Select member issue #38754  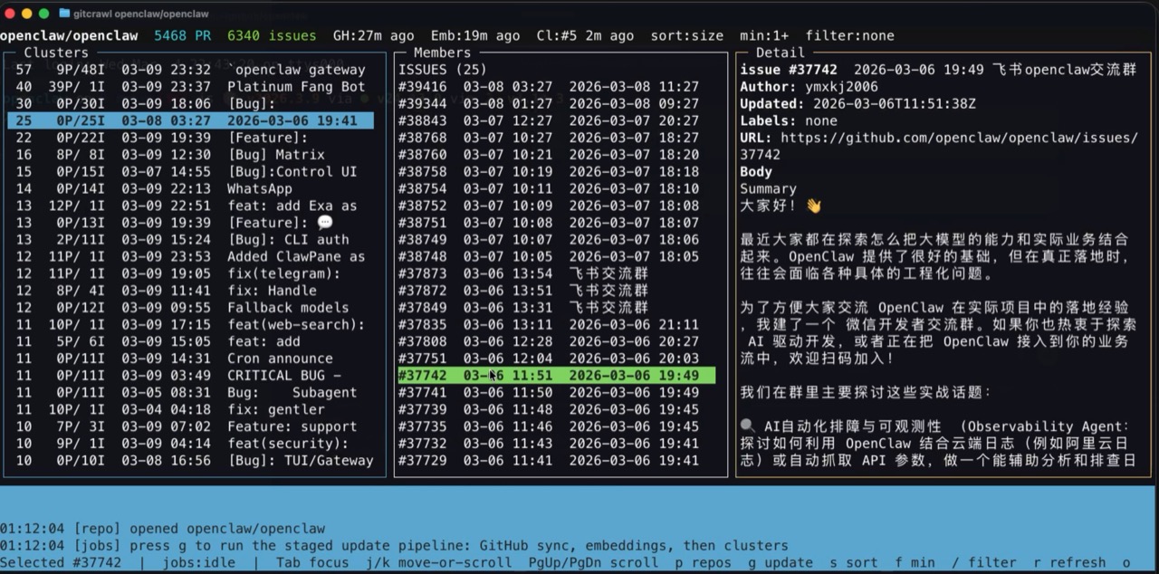[556, 188]
